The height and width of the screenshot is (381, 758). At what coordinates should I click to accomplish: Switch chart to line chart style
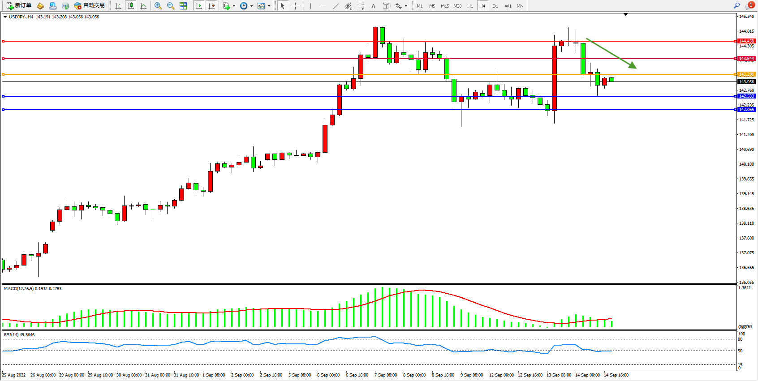(x=143, y=6)
